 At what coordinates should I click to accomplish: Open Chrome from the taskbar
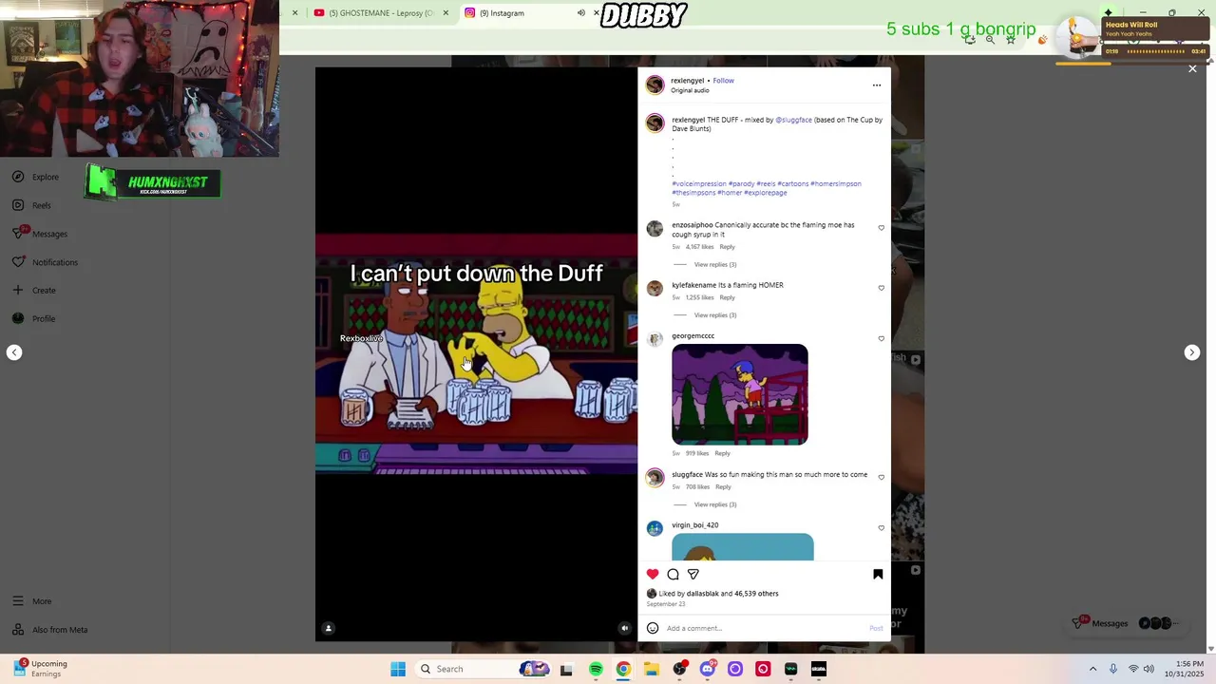[x=623, y=669]
